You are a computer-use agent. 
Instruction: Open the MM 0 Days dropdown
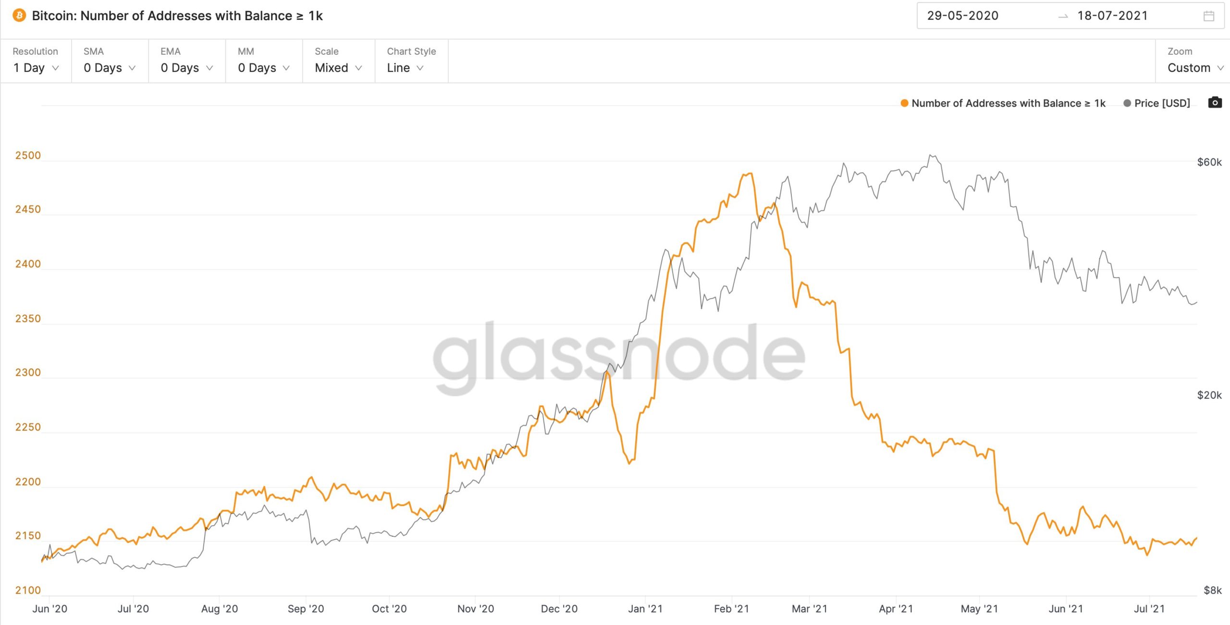(264, 68)
